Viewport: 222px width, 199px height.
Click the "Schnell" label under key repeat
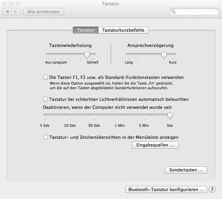pos(93,62)
